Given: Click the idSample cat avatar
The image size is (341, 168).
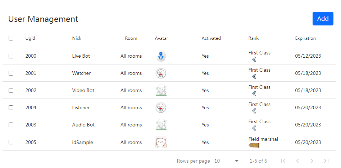Looking at the screenshot, I should 161,142.
